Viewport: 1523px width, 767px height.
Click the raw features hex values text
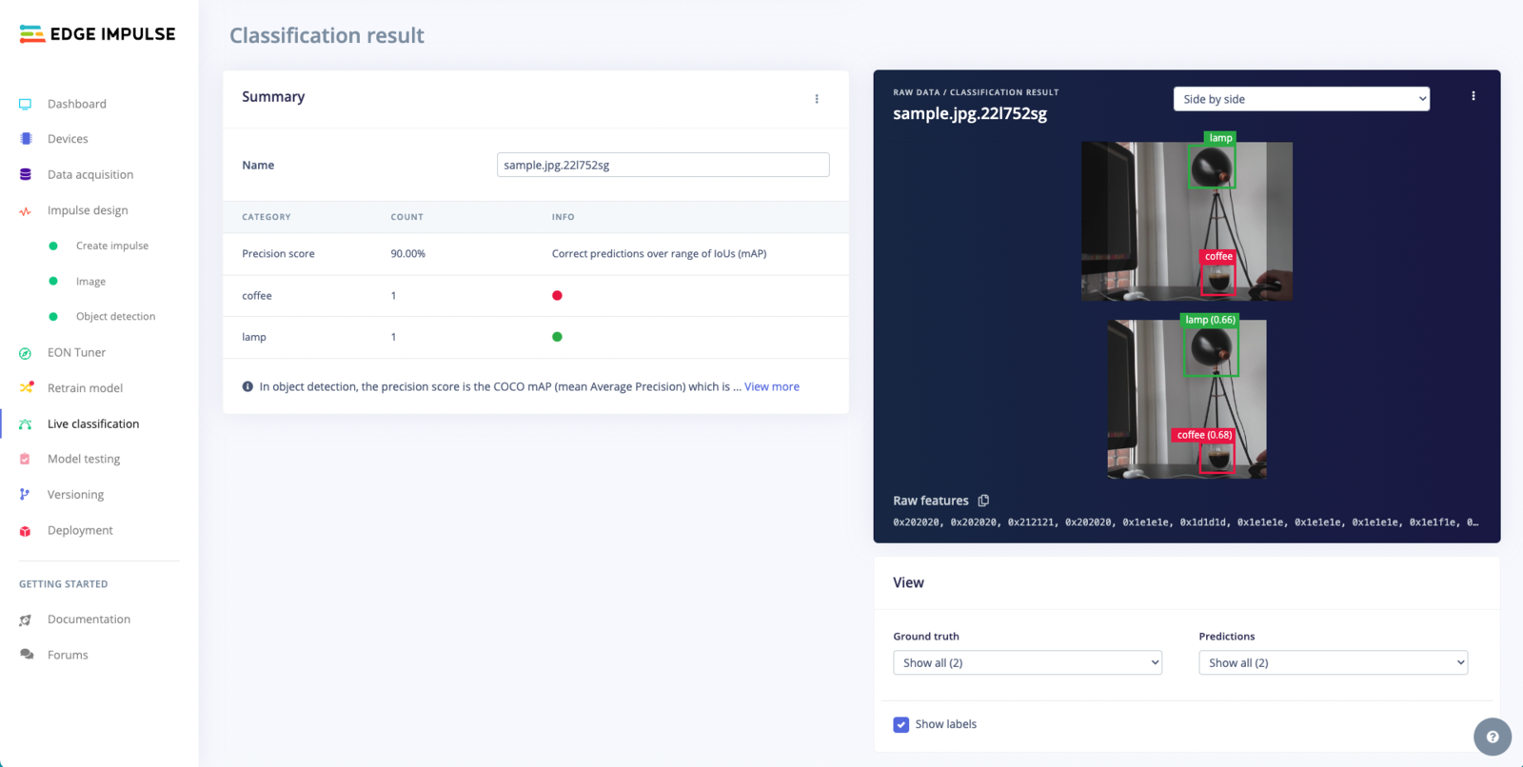click(1185, 522)
